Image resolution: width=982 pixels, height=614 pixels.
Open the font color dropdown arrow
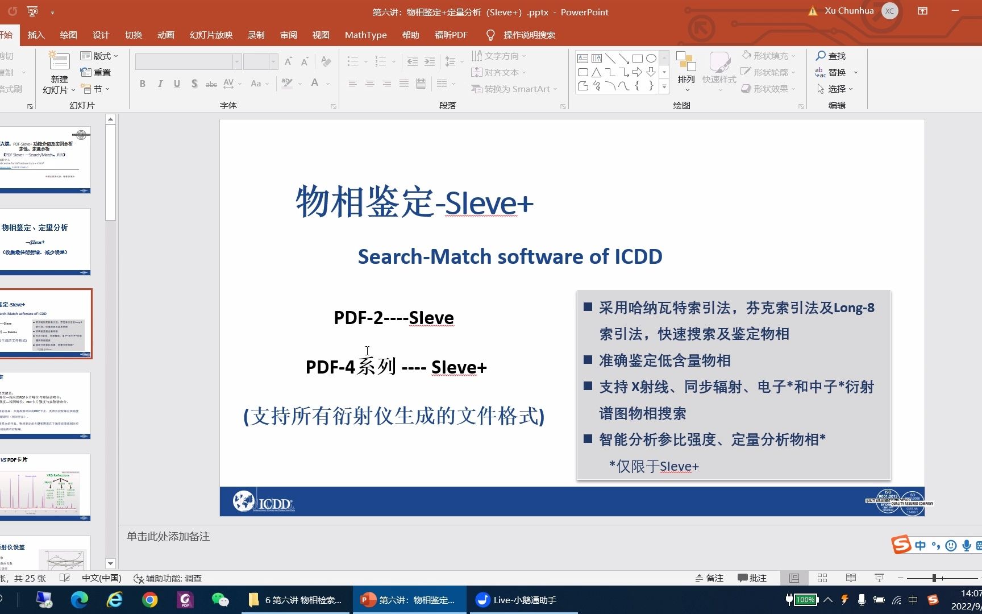[x=328, y=84]
